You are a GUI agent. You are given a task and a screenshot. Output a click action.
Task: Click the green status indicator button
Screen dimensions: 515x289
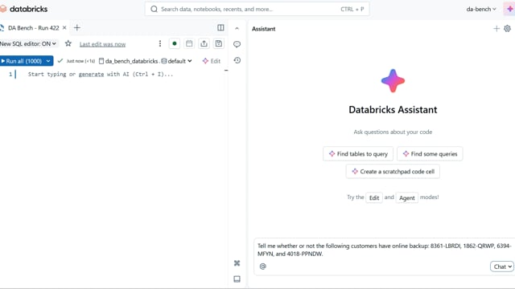coord(175,43)
